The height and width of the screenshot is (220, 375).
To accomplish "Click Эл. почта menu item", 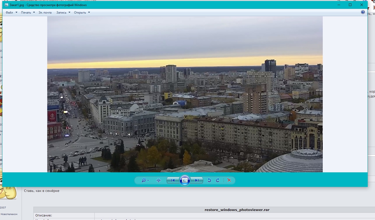I will point(45,13).
